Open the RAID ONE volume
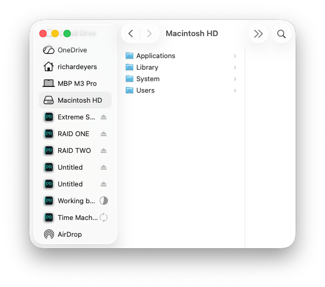This screenshot has height=287, width=325. (x=75, y=134)
